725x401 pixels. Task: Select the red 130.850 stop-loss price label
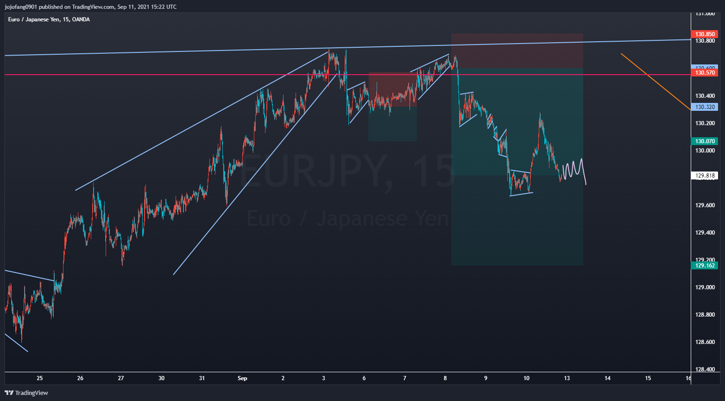click(704, 34)
